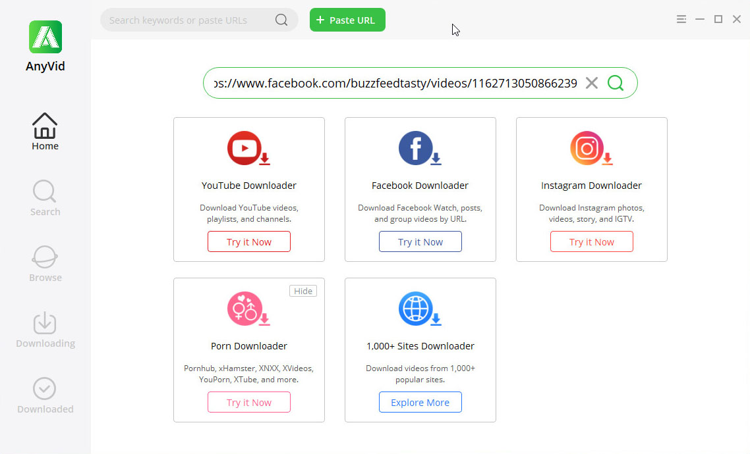
Task: Open the Search section in sidebar
Action: pyautogui.click(x=45, y=197)
